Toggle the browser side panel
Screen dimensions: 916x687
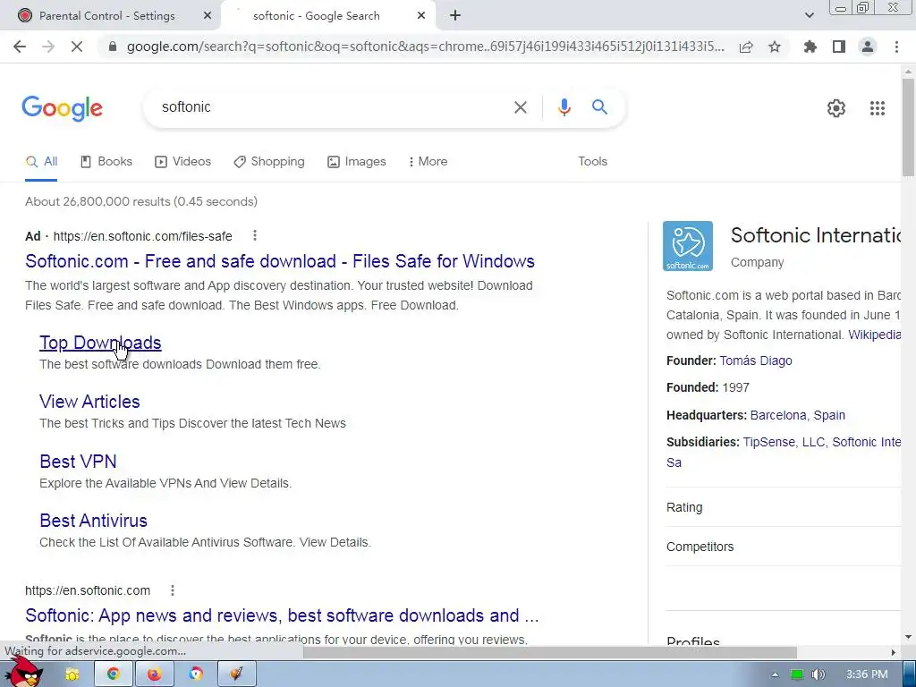pyautogui.click(x=839, y=47)
